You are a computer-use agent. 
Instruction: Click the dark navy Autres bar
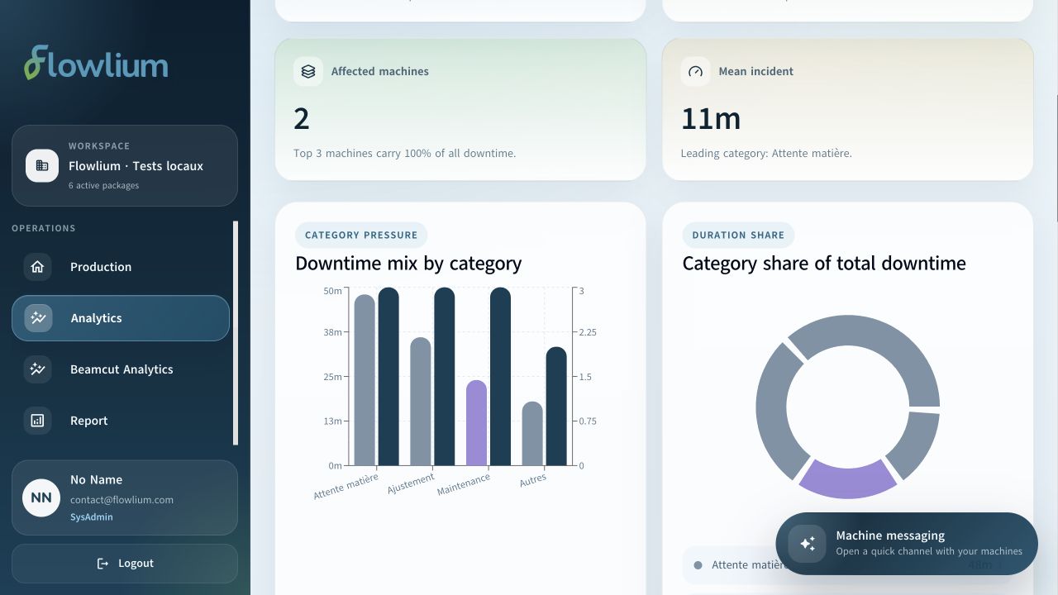(x=556, y=406)
